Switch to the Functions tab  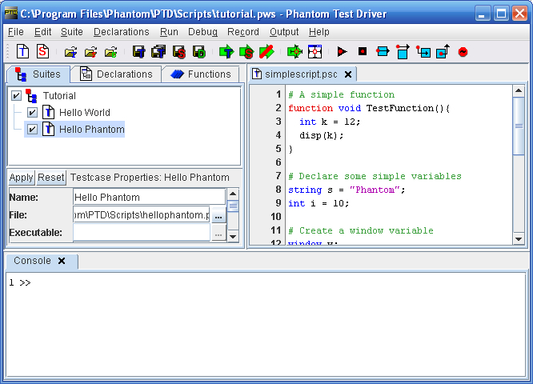pyautogui.click(x=201, y=74)
